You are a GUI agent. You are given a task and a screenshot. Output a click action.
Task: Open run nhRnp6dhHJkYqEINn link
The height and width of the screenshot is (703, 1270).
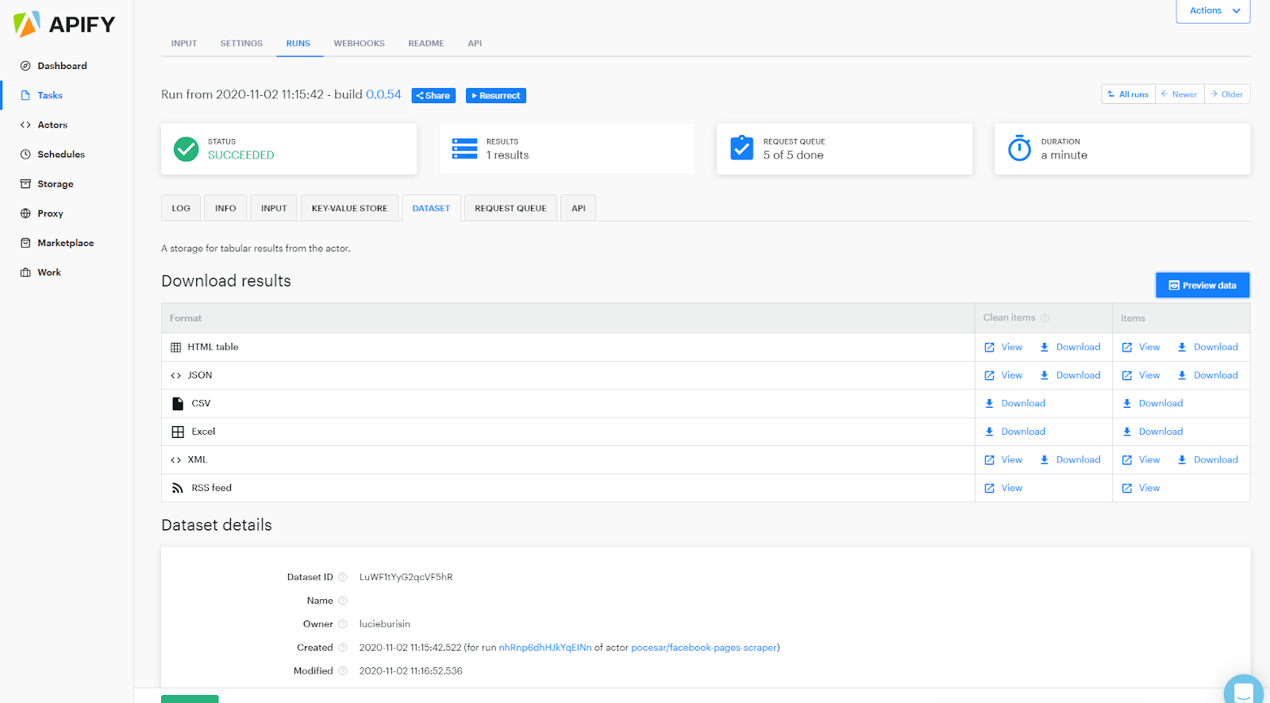click(x=545, y=647)
